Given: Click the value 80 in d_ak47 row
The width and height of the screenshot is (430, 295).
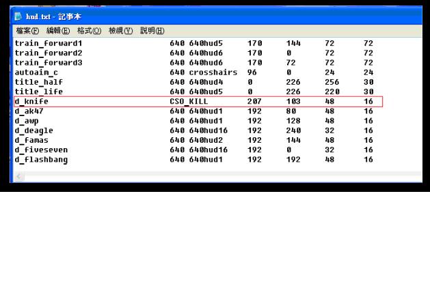Looking at the screenshot, I should [x=291, y=111].
